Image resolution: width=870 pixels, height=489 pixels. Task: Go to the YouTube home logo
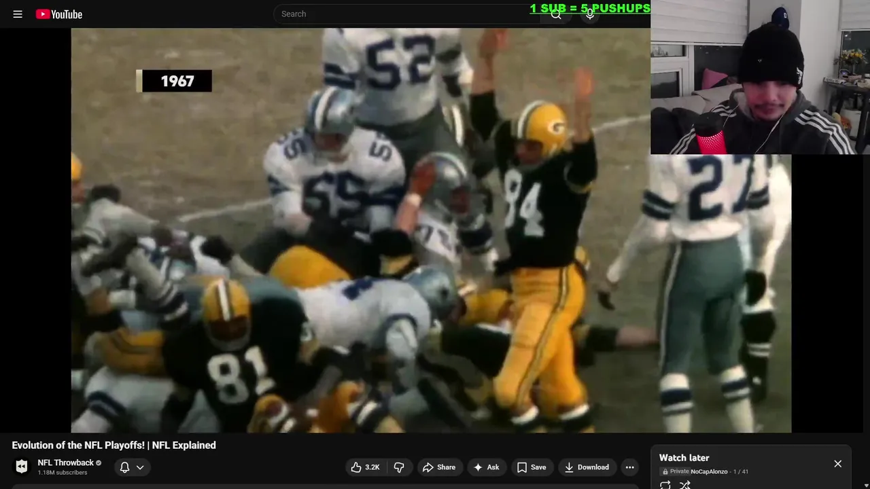pos(59,14)
